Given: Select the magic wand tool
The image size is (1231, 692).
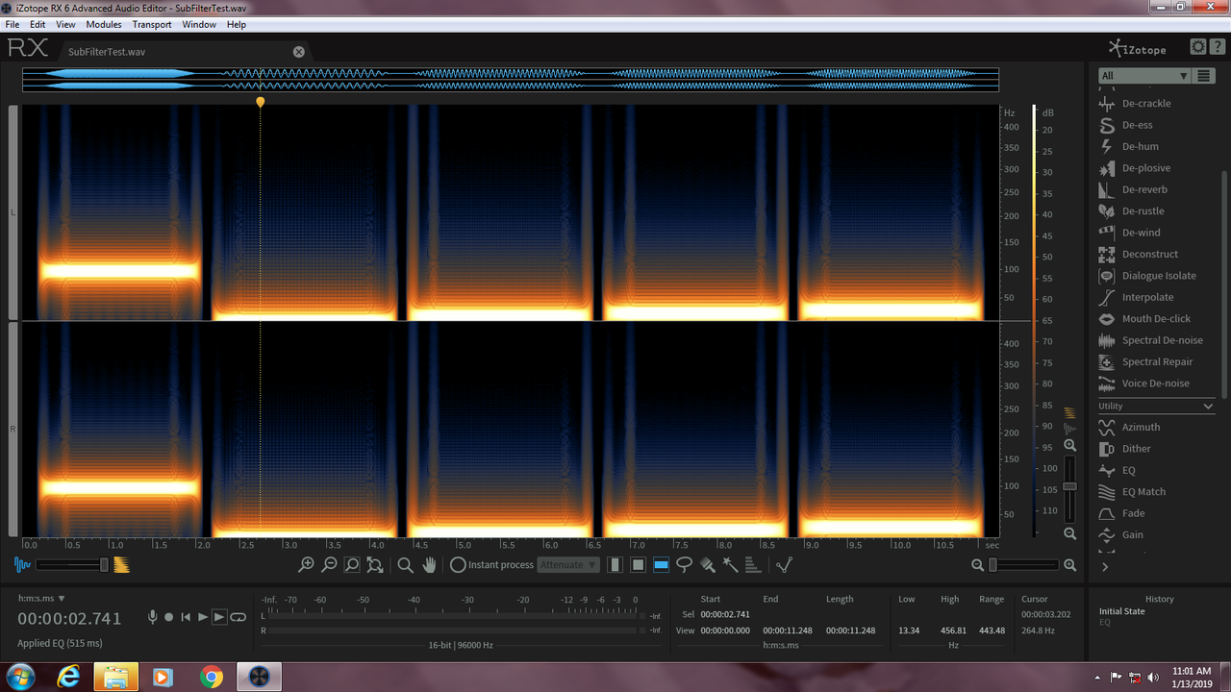Looking at the screenshot, I should [731, 565].
